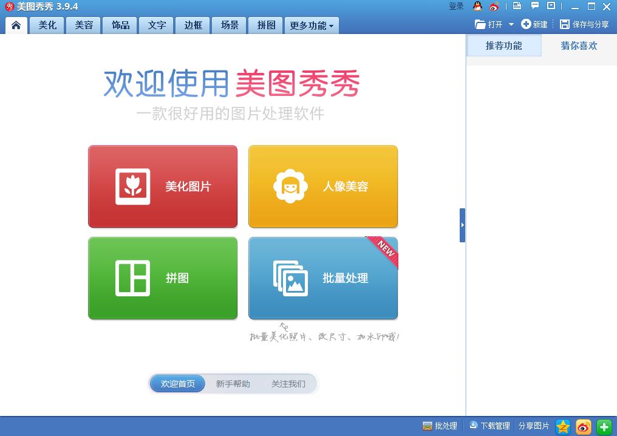Launch 批量处理 batch processing

coord(322,278)
